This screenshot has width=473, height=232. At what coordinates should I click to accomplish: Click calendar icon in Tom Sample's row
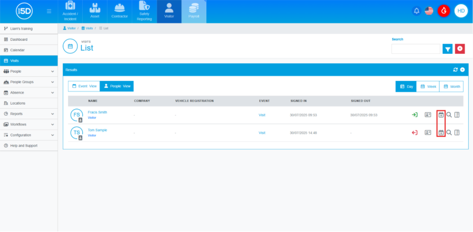click(441, 133)
